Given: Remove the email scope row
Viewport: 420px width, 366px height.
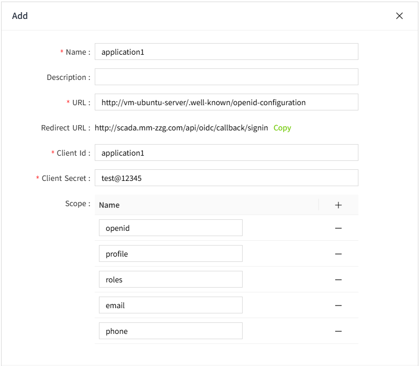Looking at the screenshot, I should click(x=338, y=306).
